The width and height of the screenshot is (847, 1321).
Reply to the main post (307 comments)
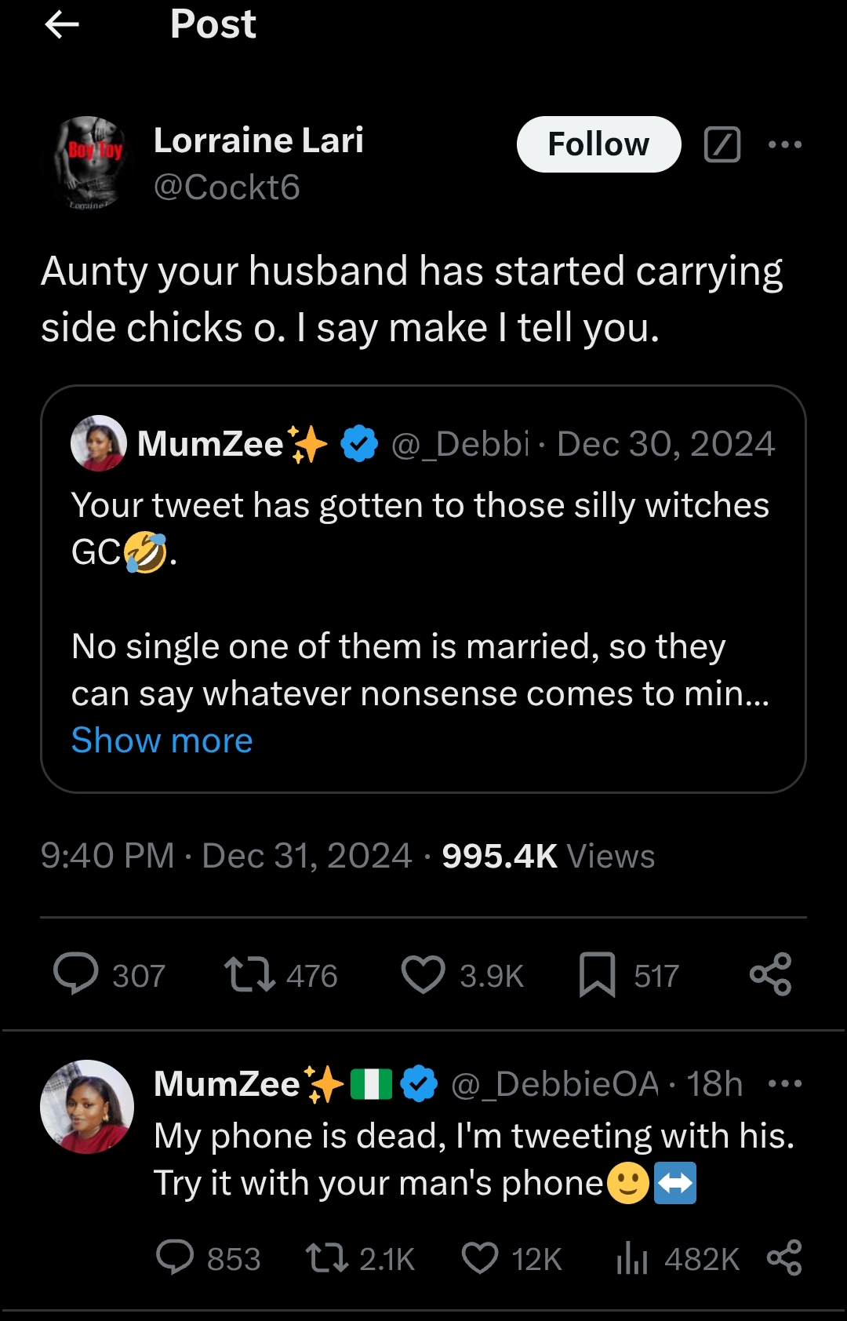[x=76, y=974]
